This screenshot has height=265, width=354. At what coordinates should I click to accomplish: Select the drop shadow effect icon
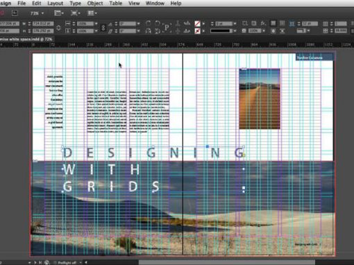coord(254,24)
